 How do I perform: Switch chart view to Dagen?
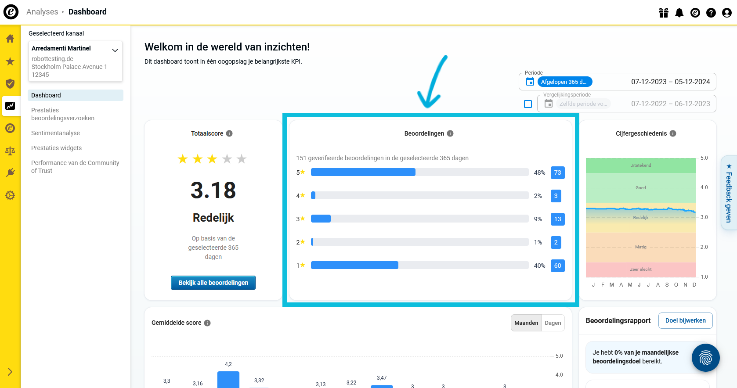point(553,323)
